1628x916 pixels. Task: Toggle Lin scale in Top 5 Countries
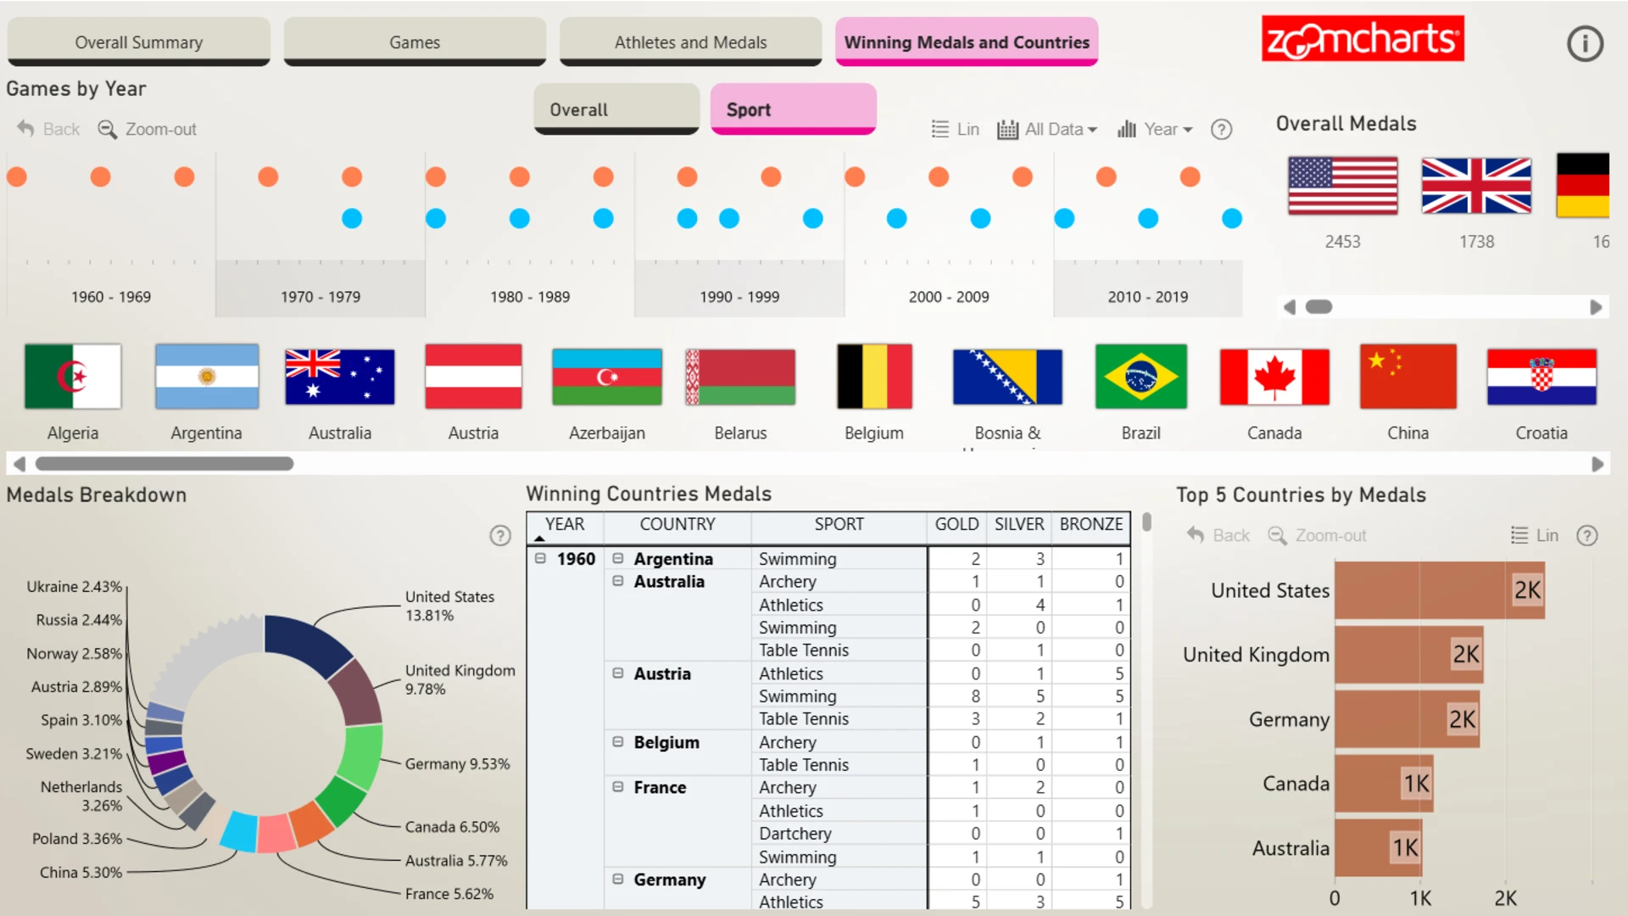pyautogui.click(x=1535, y=535)
